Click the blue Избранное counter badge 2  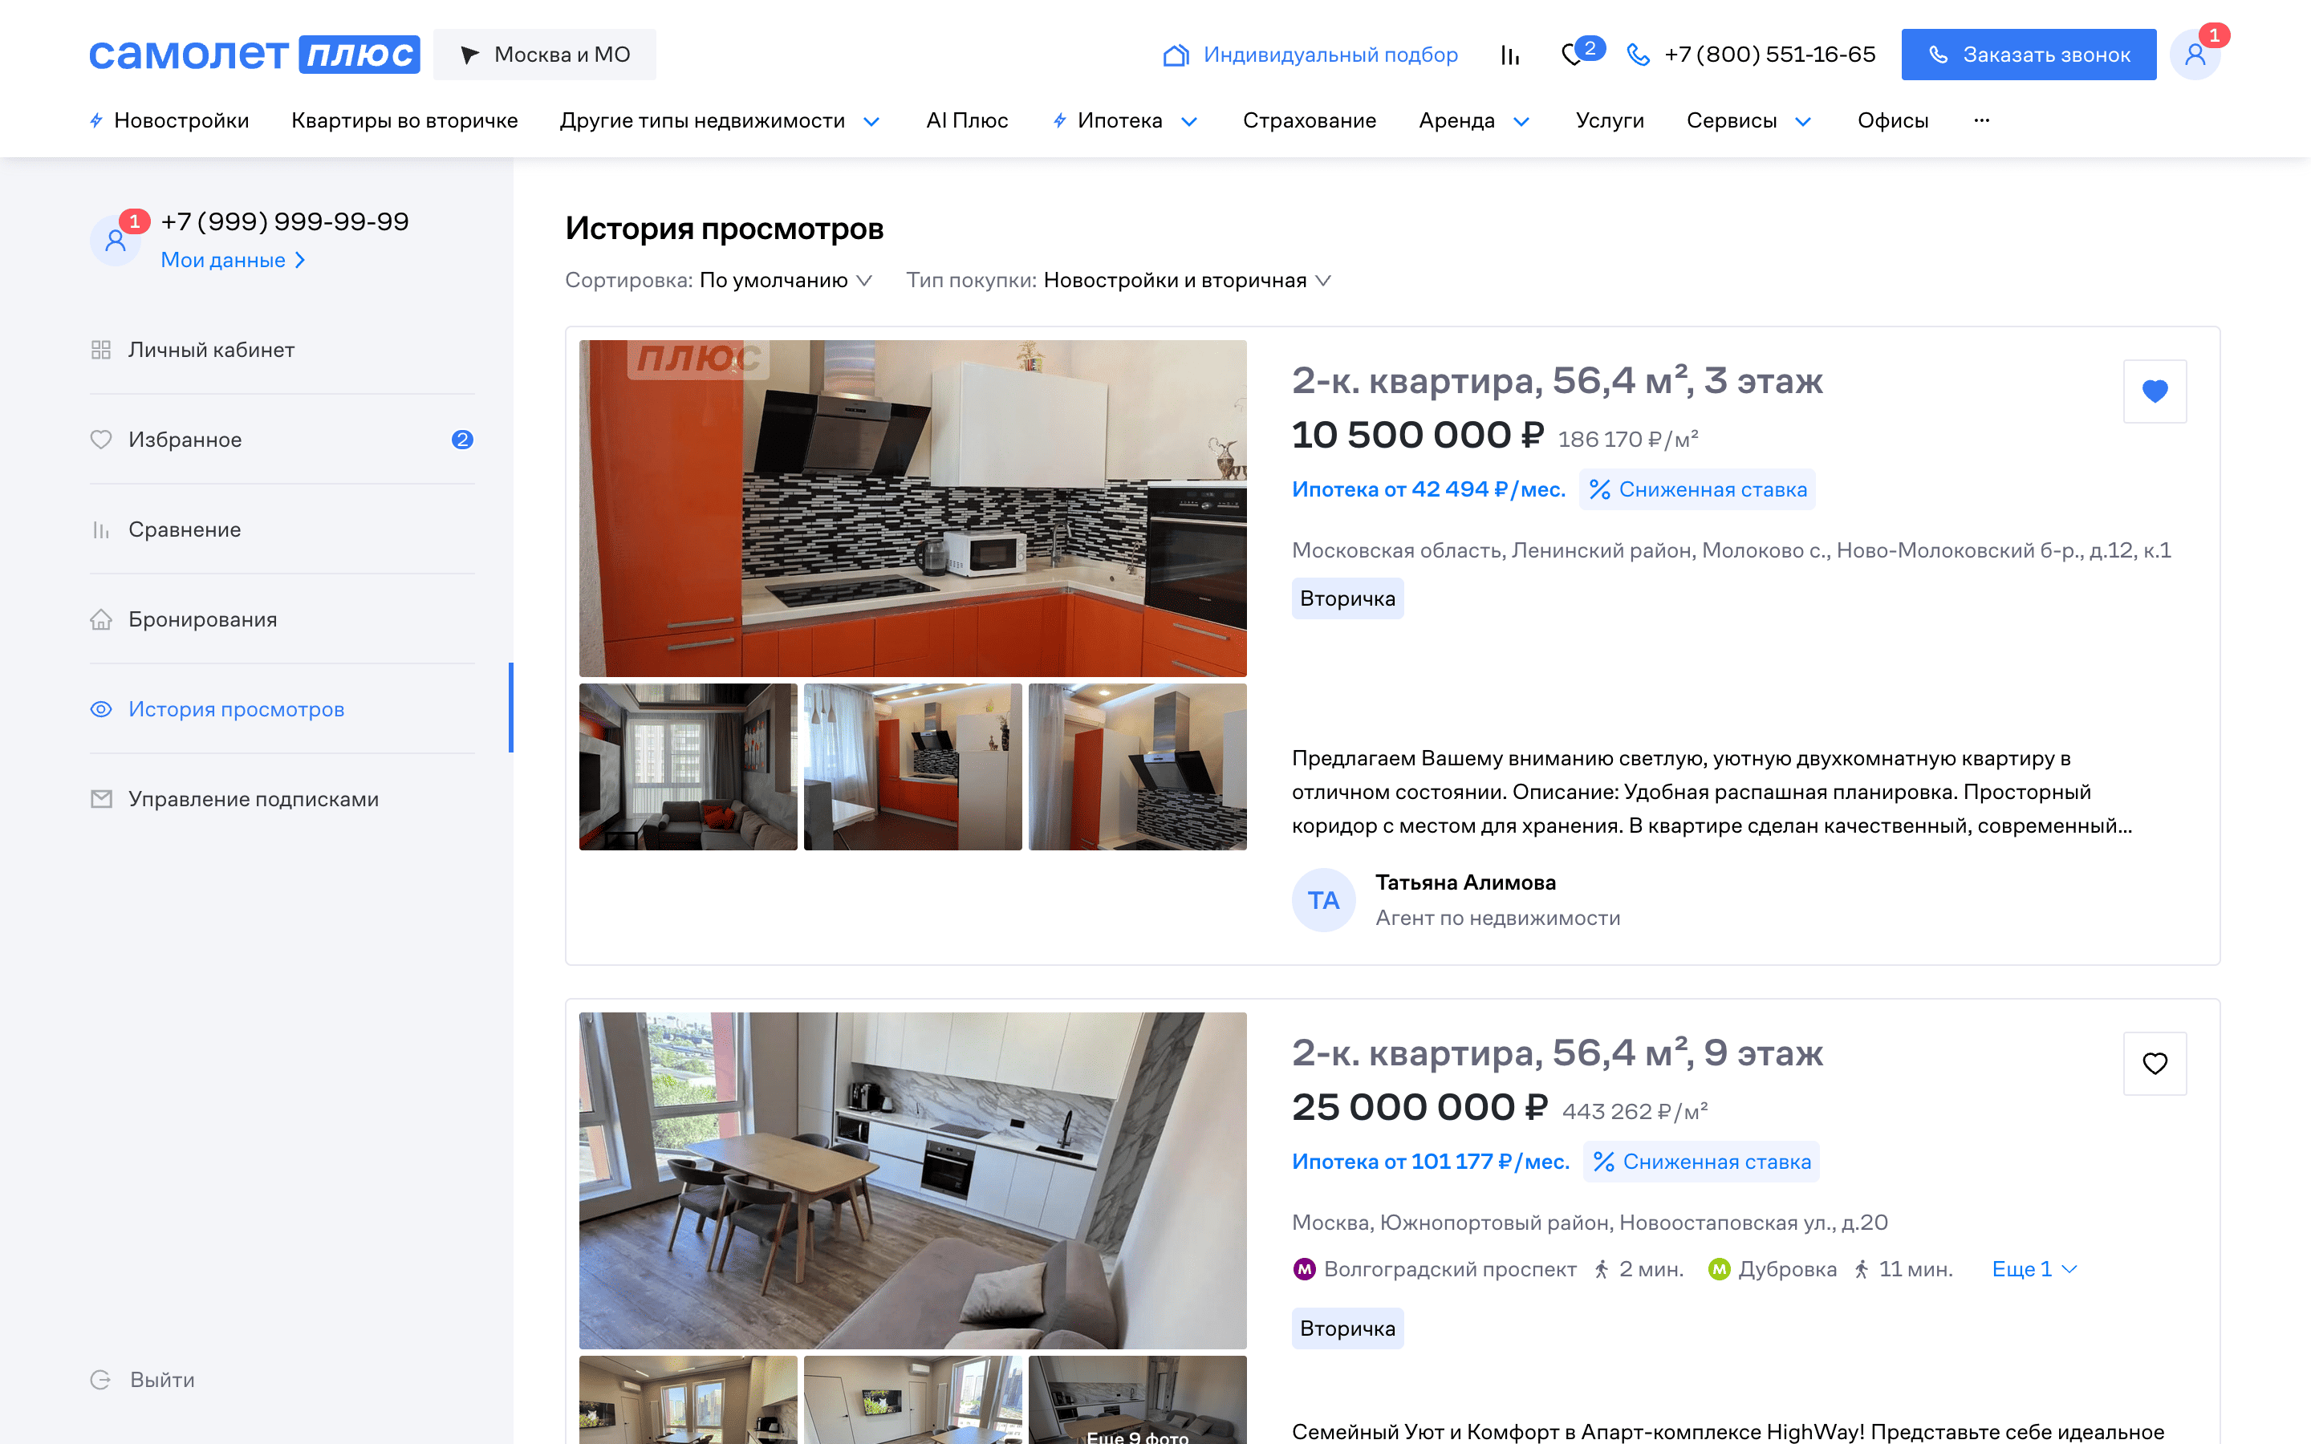coord(462,440)
